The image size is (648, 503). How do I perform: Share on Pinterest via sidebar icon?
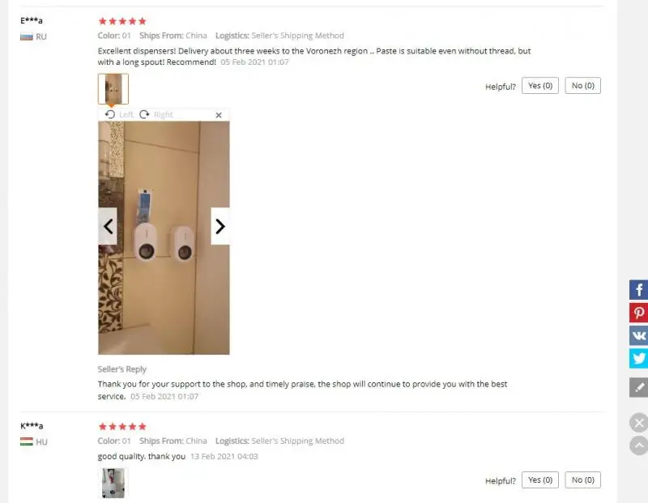[638, 313]
